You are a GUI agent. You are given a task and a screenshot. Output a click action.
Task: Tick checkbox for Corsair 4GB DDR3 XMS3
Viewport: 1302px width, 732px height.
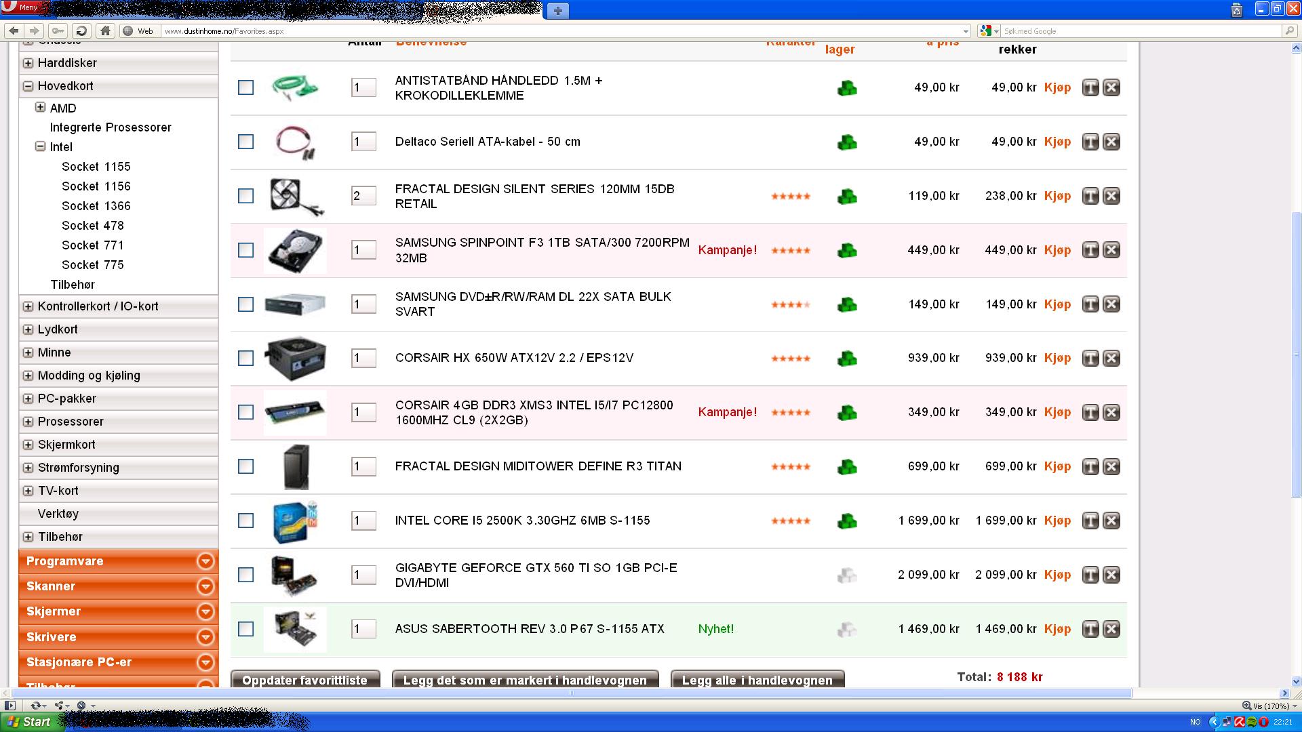point(245,412)
